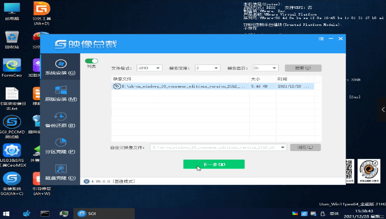
Task: Click the blue network tray icon
Action: pos(304,214)
